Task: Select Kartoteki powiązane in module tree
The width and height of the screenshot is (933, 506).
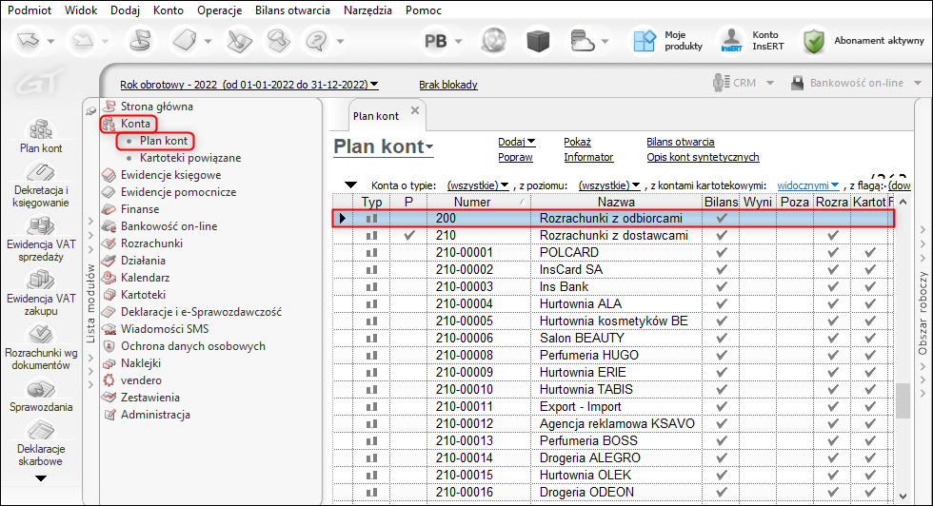Action: pos(190,158)
